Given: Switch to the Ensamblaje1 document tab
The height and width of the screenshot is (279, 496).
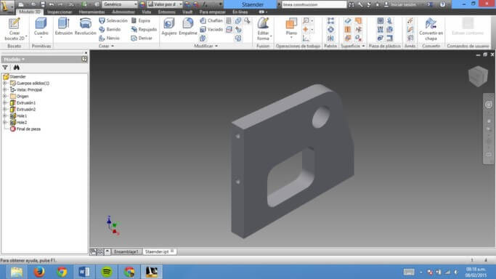Looking at the screenshot, I should point(126,252).
